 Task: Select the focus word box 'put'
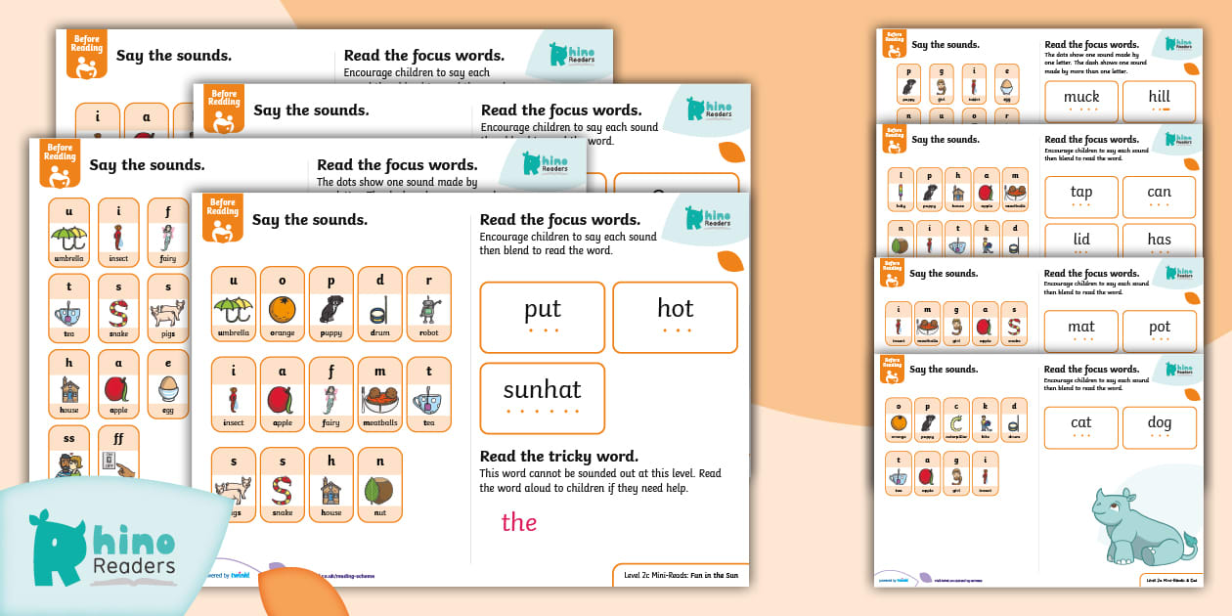pyautogui.click(x=542, y=317)
